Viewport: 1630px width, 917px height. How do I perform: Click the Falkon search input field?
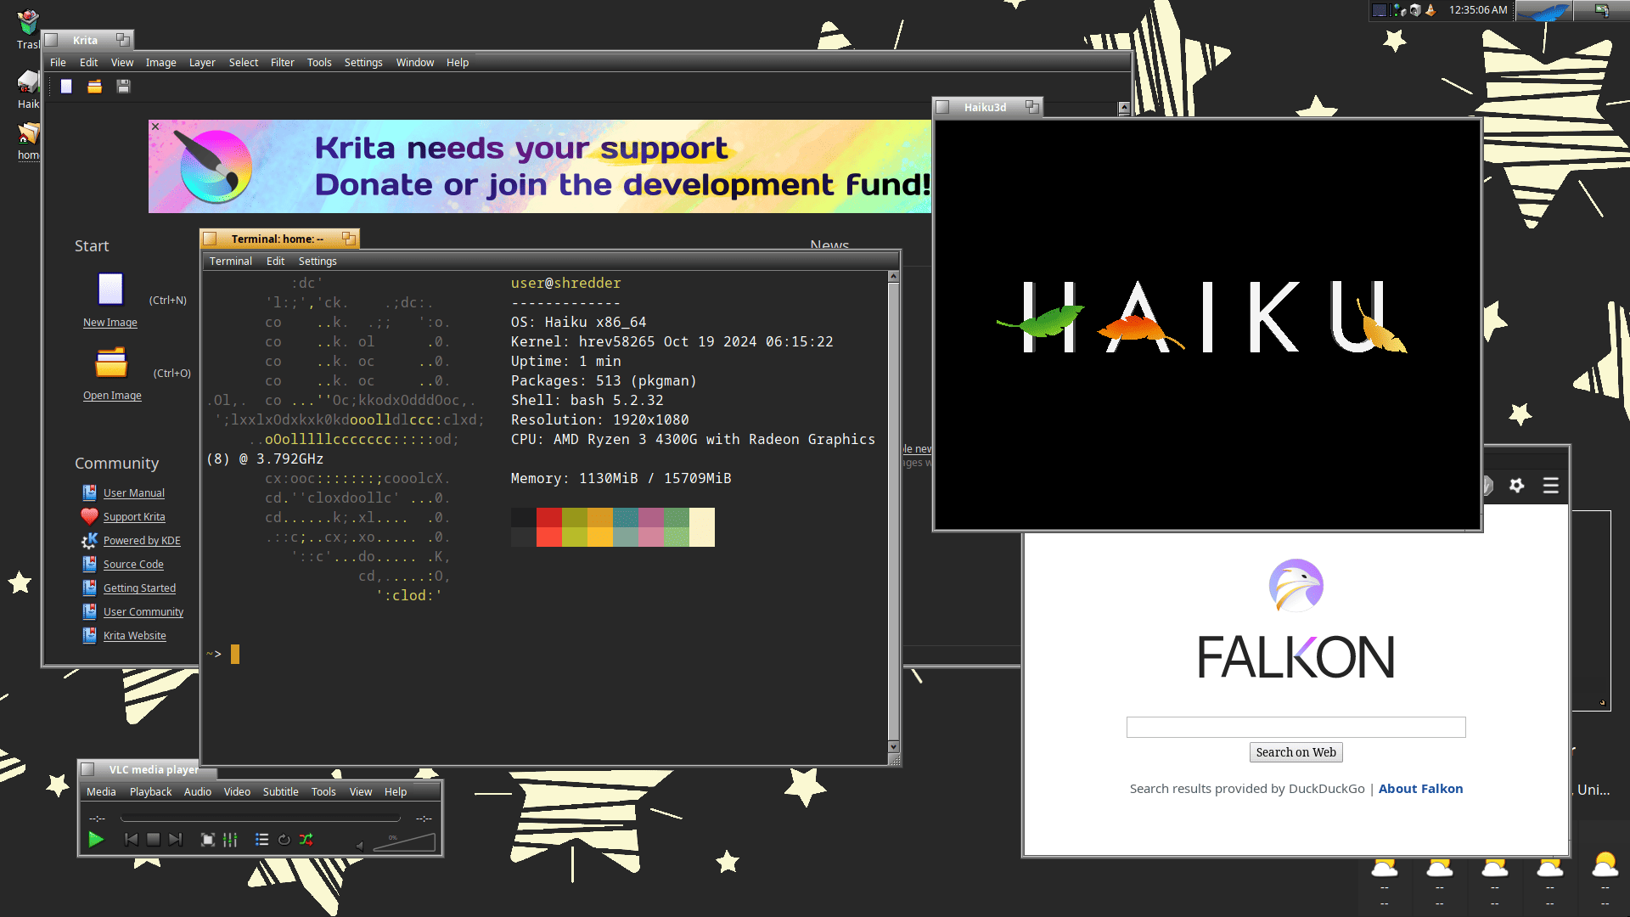pos(1296,728)
